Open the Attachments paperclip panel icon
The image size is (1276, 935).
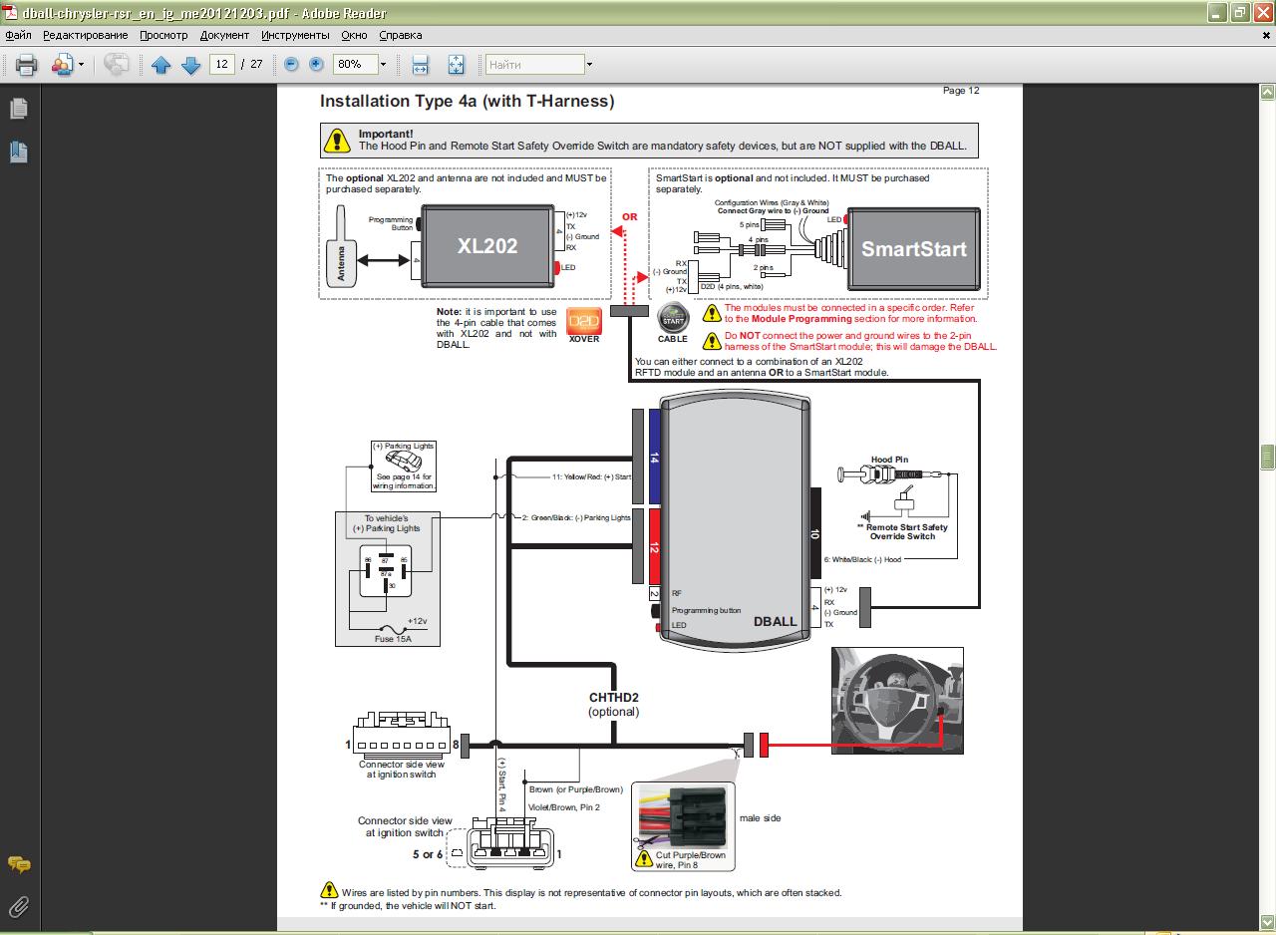click(18, 906)
